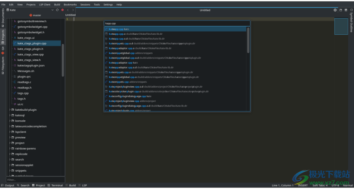Select katesnippetglobal.cpp addons/snippets result
Viewport: 354px width, 189px height.
pos(175,53)
